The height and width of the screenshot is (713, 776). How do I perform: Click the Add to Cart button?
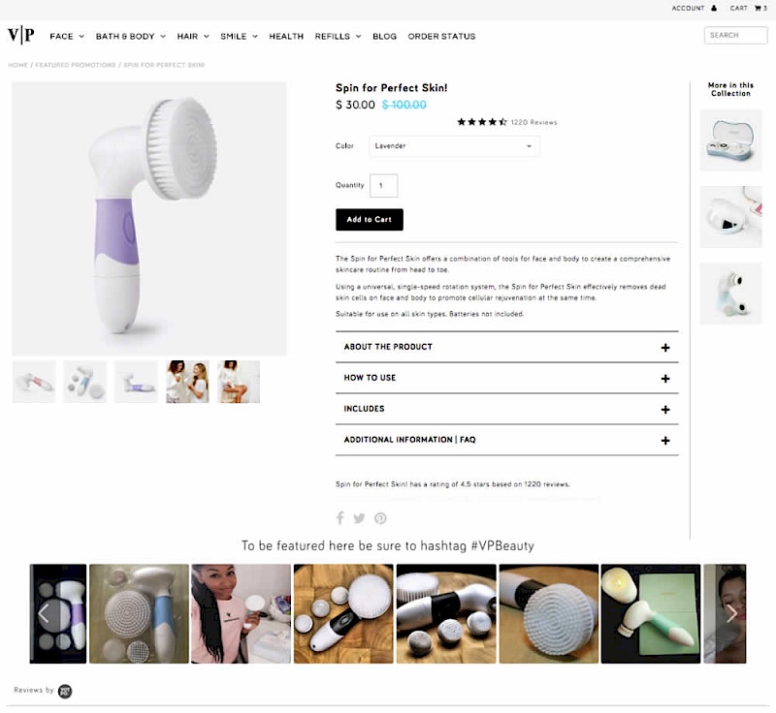coord(370,219)
